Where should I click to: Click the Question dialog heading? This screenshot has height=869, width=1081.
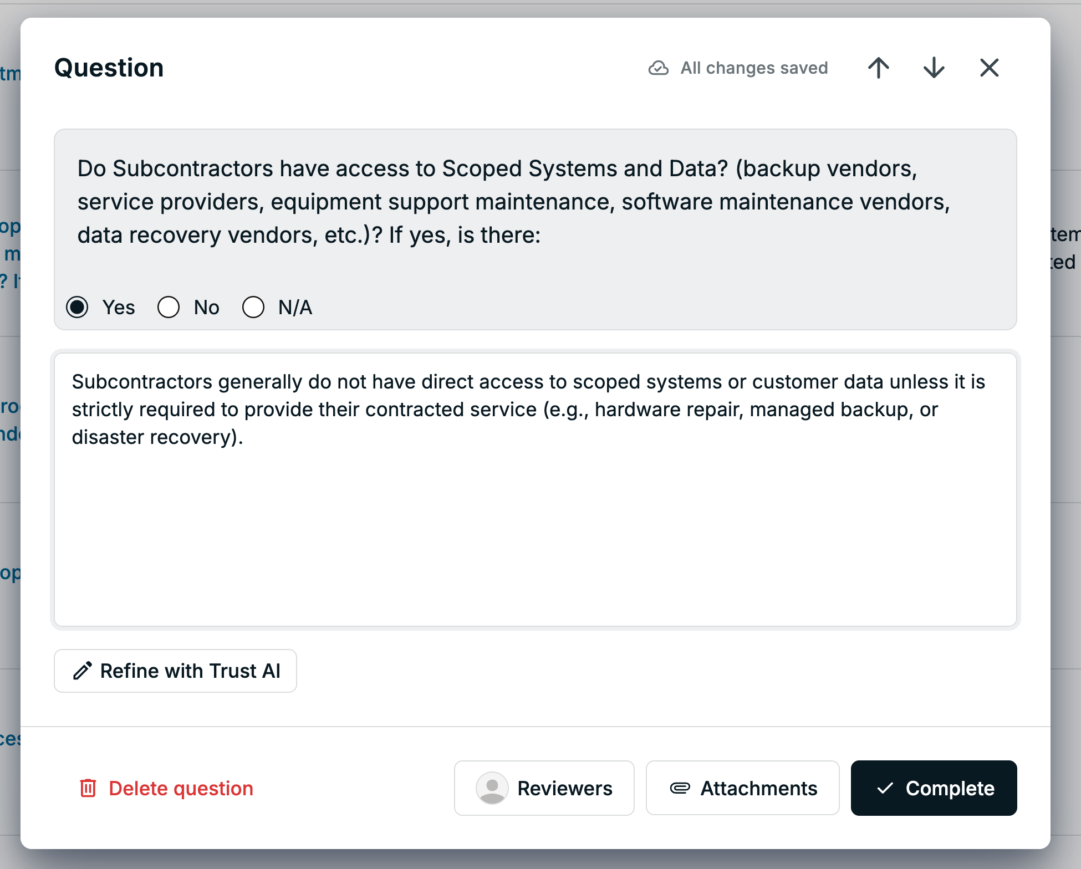109,68
